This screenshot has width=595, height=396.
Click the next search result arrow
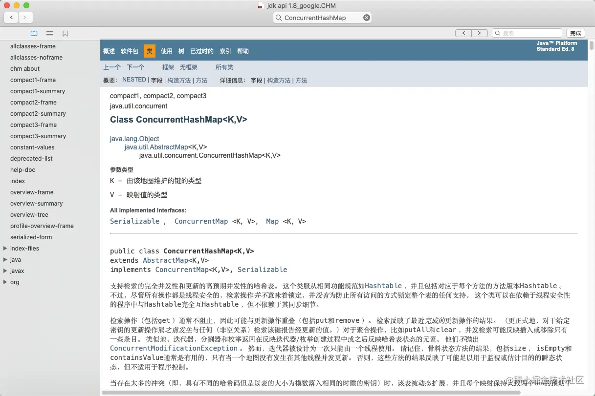click(479, 33)
